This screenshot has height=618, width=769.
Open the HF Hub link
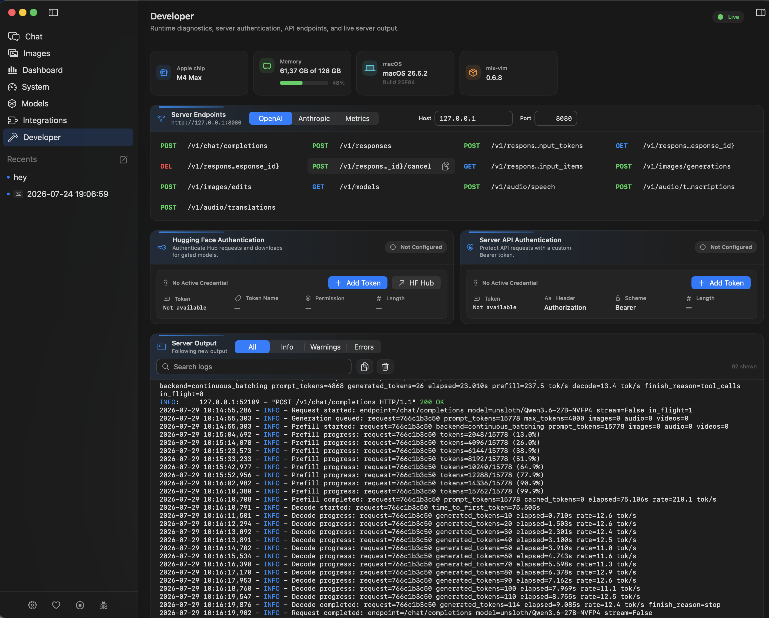[416, 283]
